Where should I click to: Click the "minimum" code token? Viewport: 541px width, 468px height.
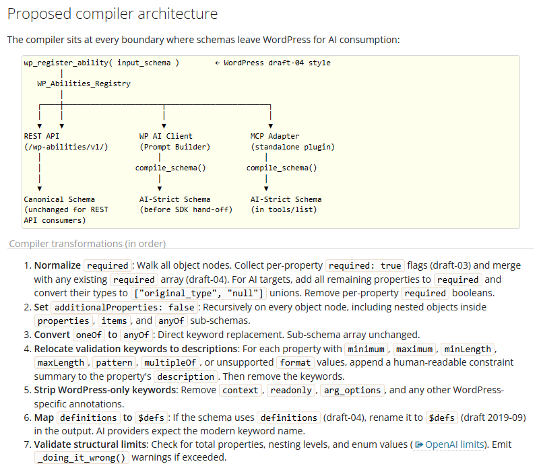(x=366, y=349)
